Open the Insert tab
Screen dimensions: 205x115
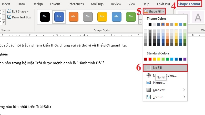tap(6, 4)
